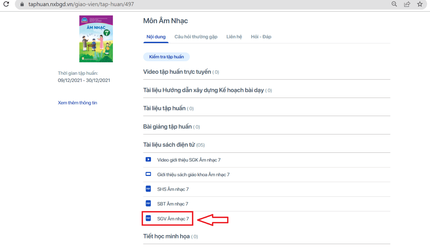This screenshot has width=430, height=251.
Task: Switch to the Nội dung tab
Action: tap(156, 37)
